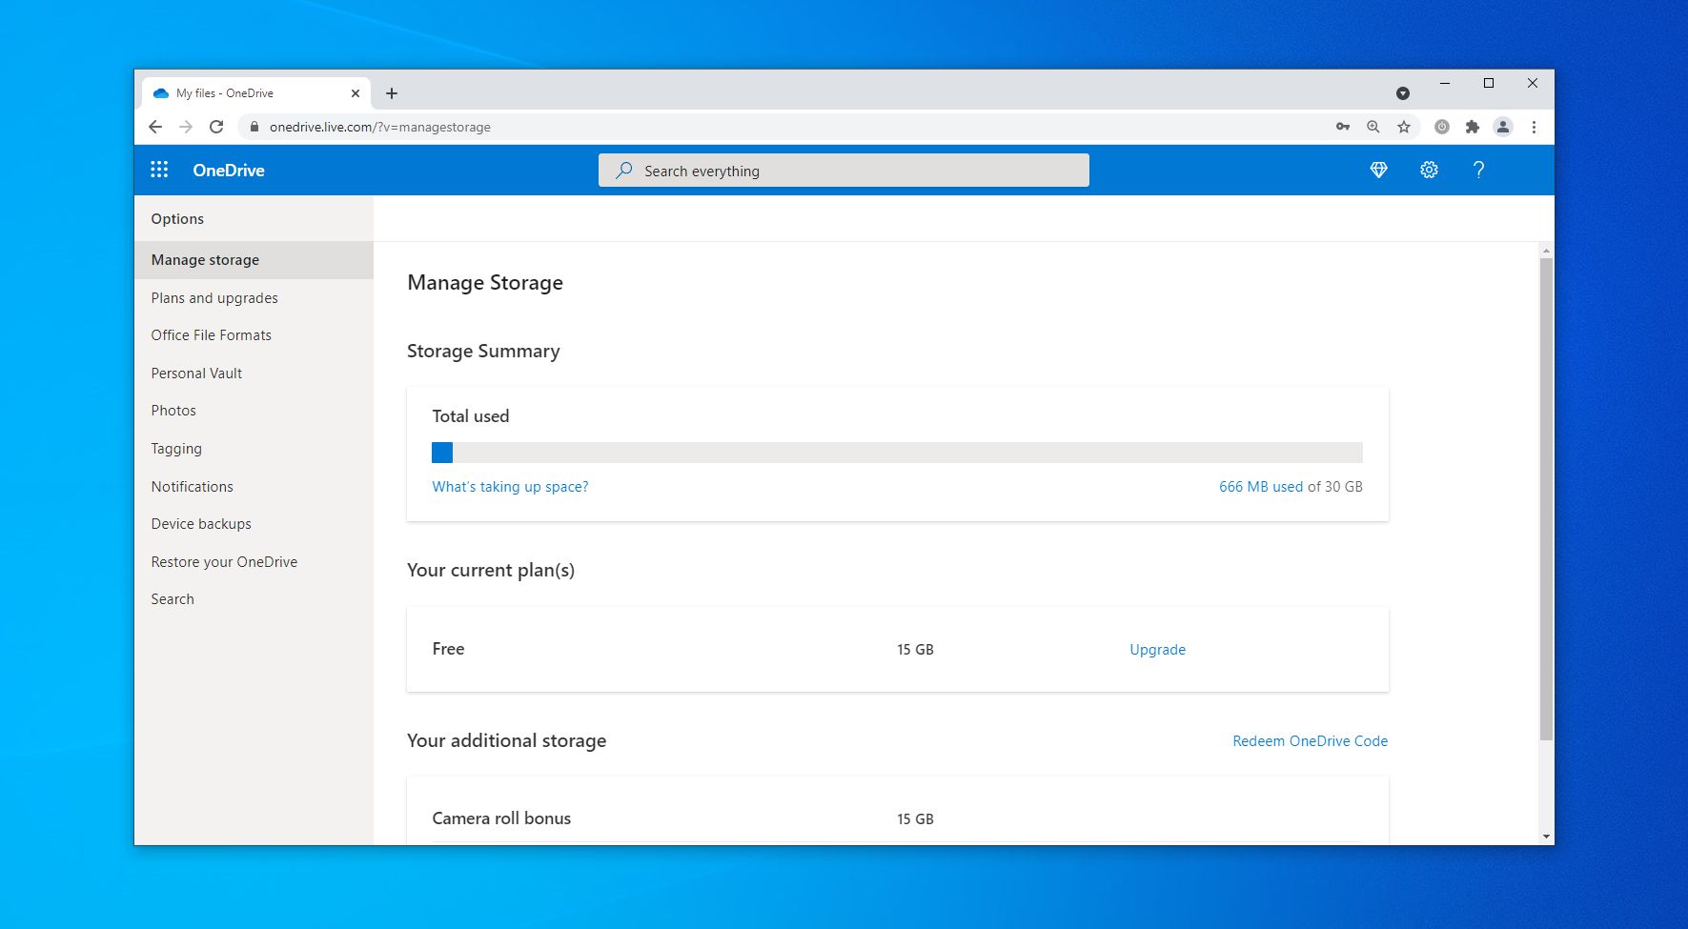1688x929 pixels.
Task: Open Notifications option in sidebar
Action: [x=192, y=487]
